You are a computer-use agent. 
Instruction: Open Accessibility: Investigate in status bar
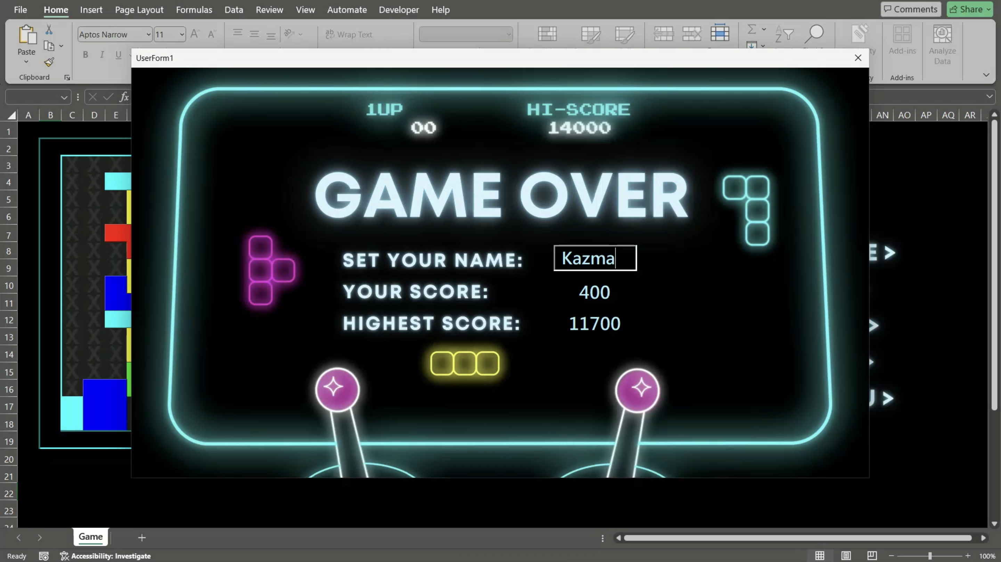(106, 556)
